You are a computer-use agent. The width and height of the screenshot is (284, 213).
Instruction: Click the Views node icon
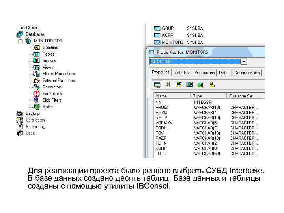tap(36, 67)
